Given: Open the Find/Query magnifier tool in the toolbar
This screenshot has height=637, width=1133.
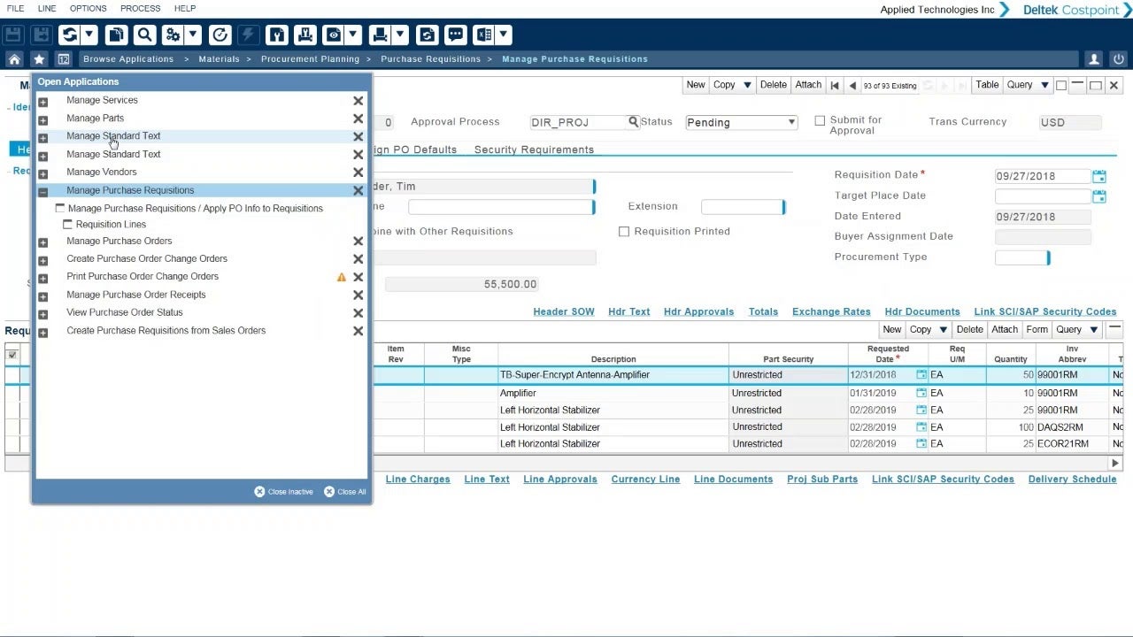Looking at the screenshot, I should coord(143,35).
